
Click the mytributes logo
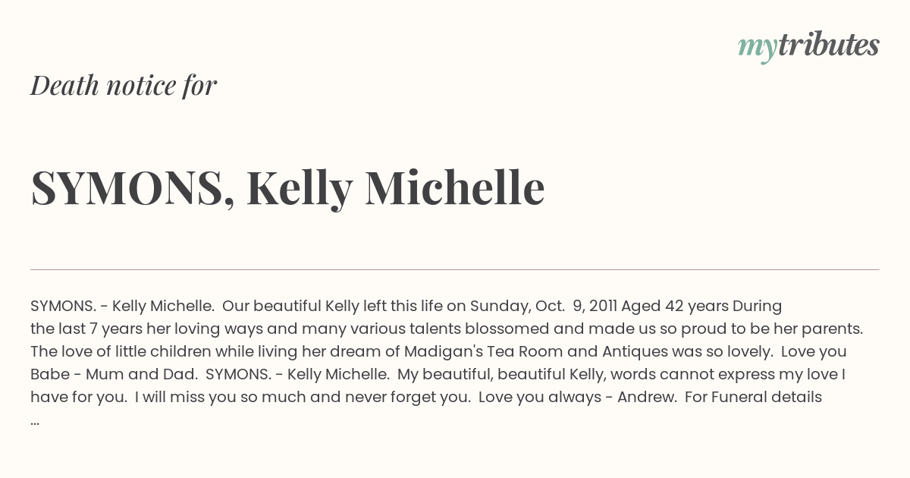click(808, 46)
